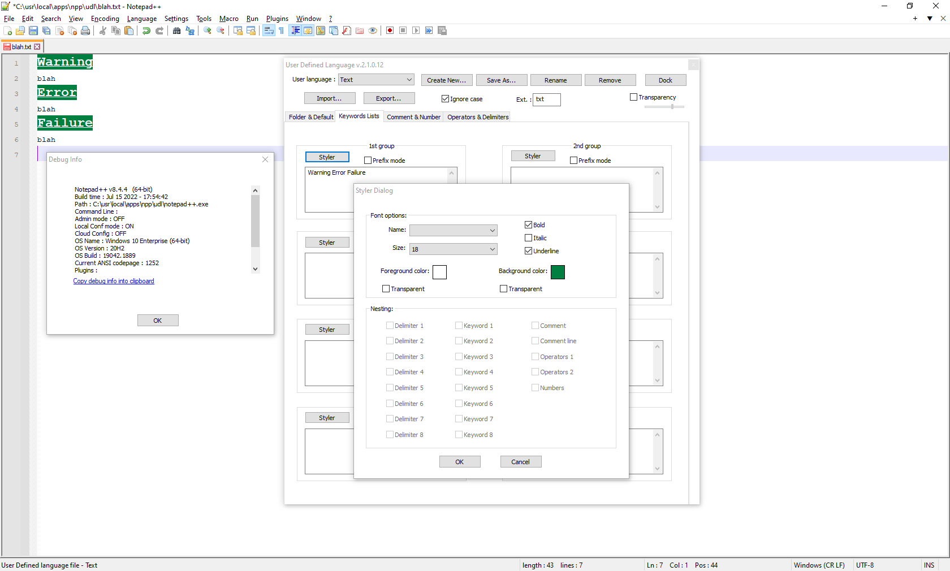Click the black down-triangle beside the plus
950x571 pixels.
[x=930, y=19]
